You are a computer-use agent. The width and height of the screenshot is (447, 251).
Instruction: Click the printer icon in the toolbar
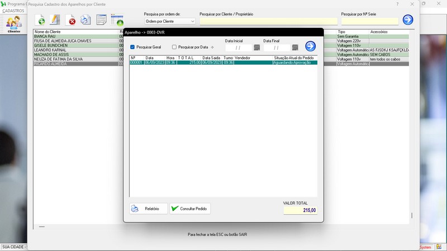(x=85, y=20)
